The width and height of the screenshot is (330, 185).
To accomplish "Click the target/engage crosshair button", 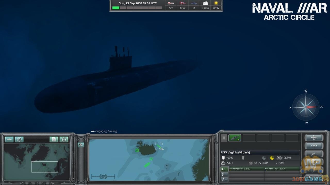I will click(x=314, y=146).
